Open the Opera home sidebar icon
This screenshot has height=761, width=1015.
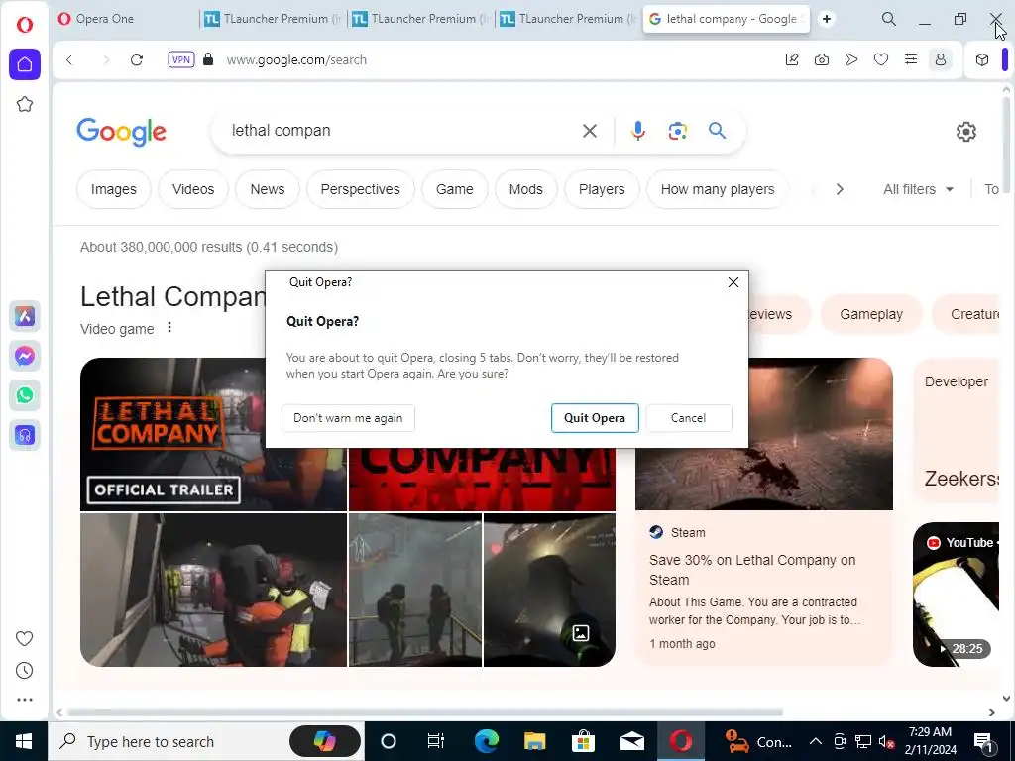pyautogui.click(x=25, y=64)
